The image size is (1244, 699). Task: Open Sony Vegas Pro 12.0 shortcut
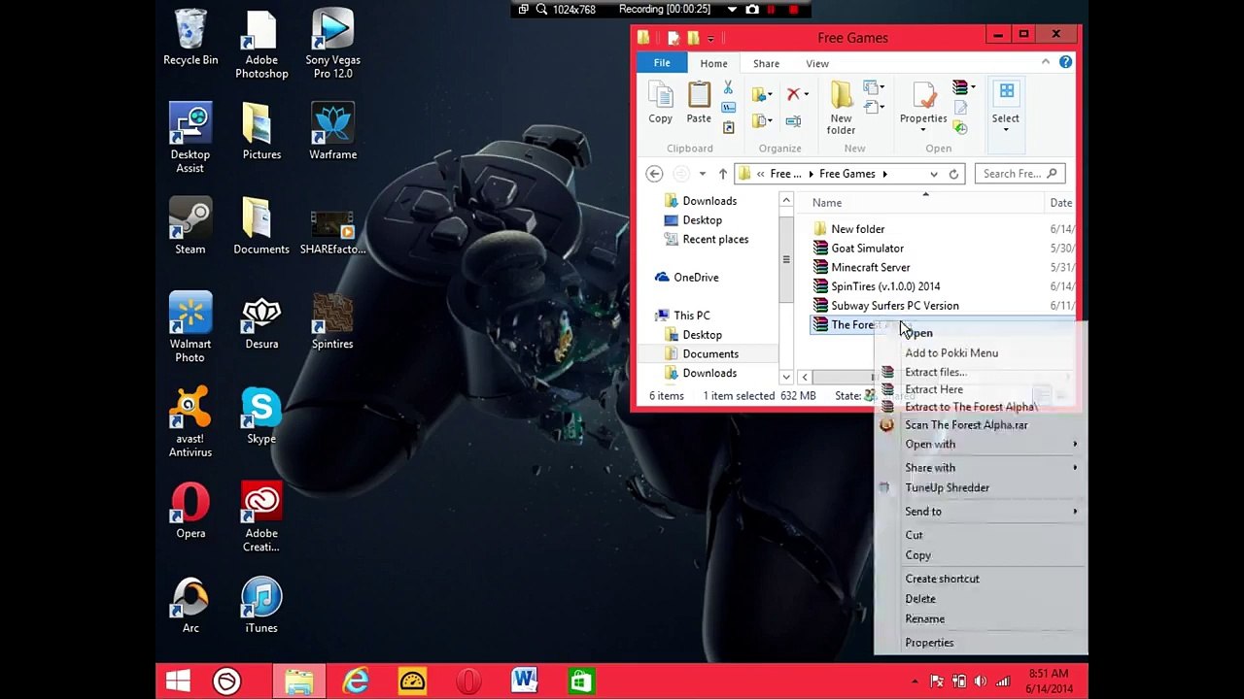pyautogui.click(x=332, y=45)
